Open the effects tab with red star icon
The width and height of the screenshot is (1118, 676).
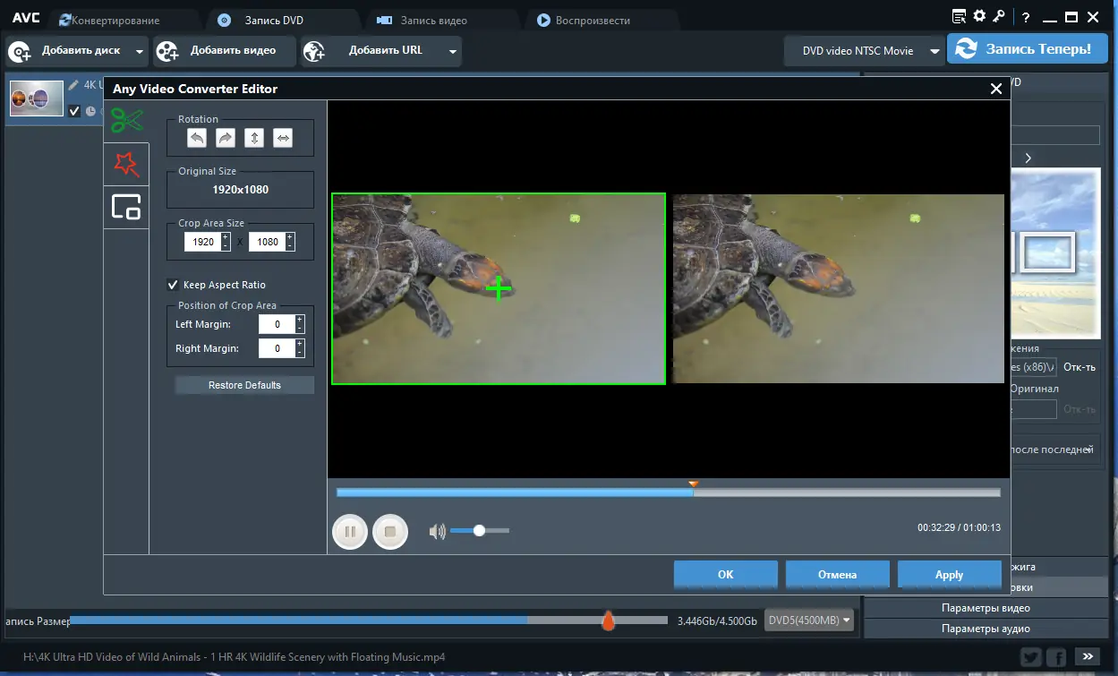[x=126, y=163]
